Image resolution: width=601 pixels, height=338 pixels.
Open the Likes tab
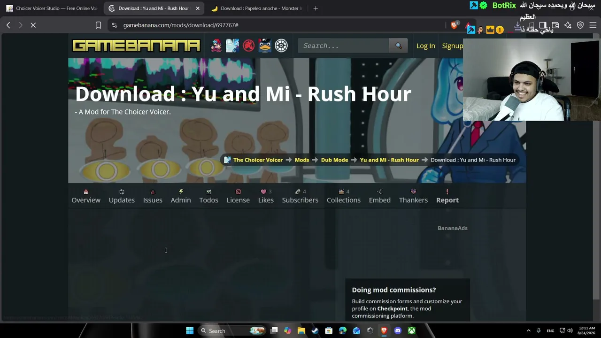266,196
